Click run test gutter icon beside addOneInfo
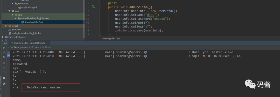 click(93, 7)
